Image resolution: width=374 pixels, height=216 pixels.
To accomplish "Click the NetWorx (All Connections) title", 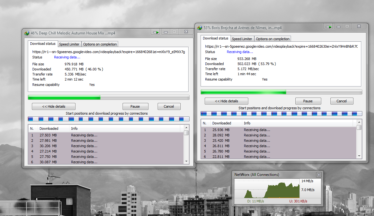I will 256,175.
